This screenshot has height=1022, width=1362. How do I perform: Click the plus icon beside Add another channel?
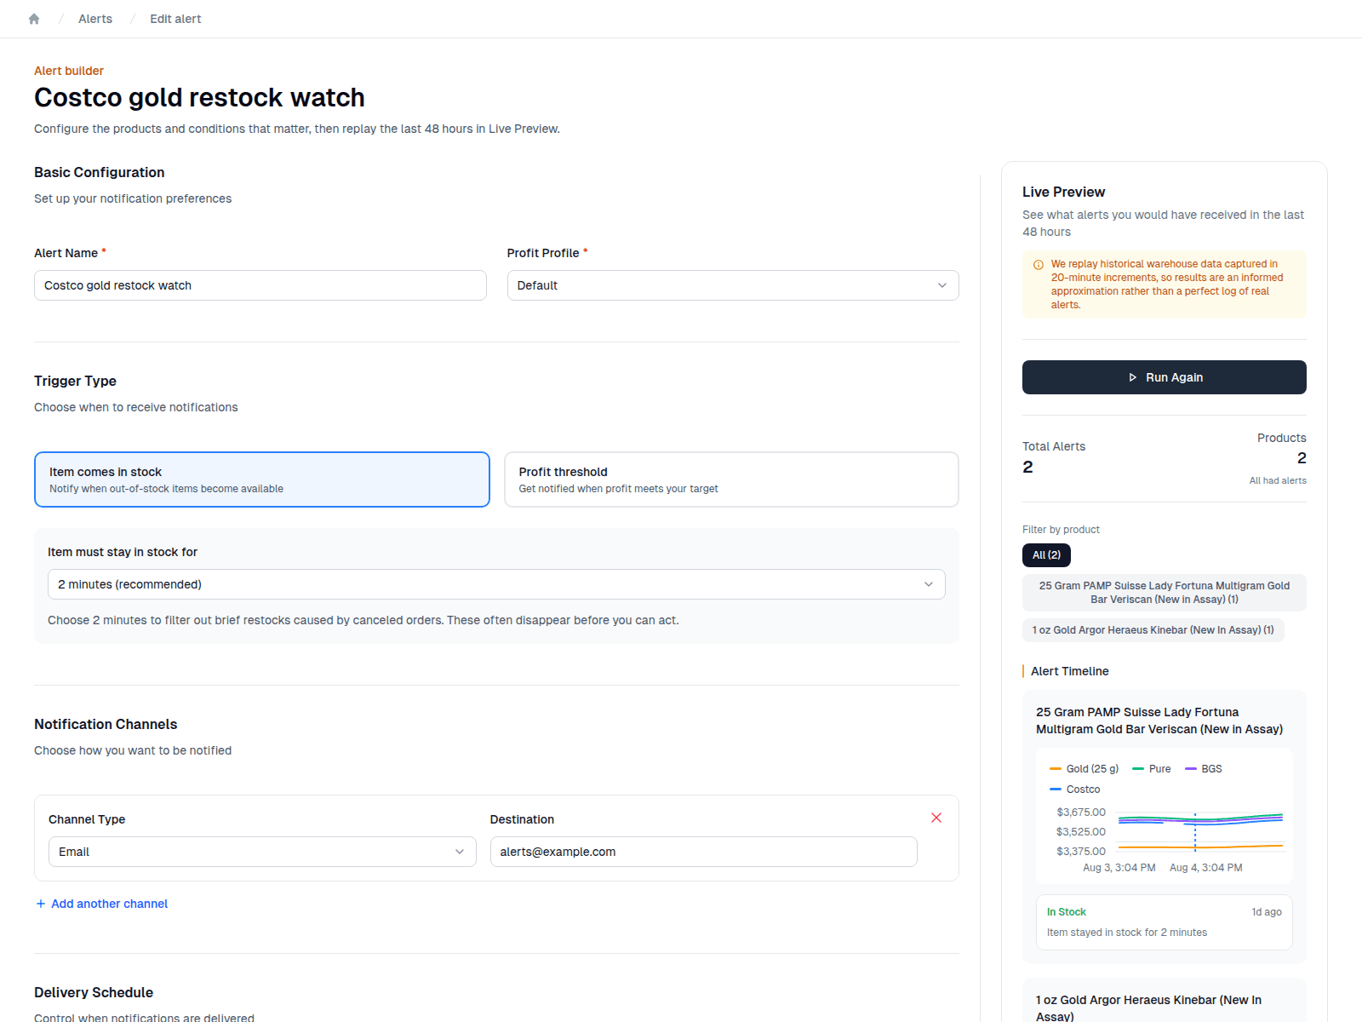[x=40, y=904]
